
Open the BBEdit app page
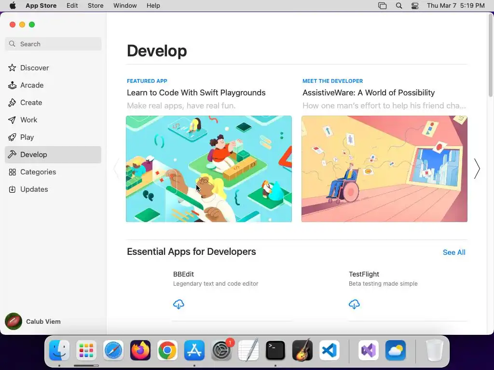(183, 274)
